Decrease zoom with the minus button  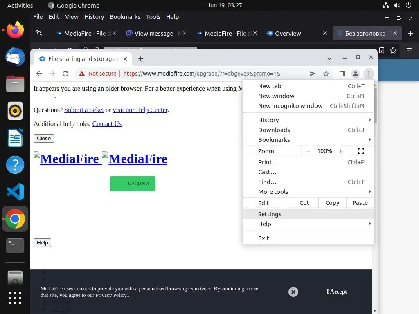coord(309,151)
